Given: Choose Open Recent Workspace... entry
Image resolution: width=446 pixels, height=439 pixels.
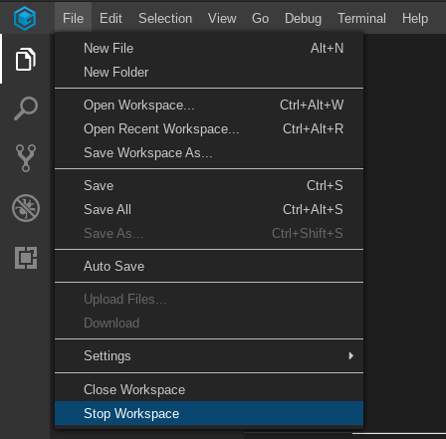Looking at the screenshot, I should (209, 128).
